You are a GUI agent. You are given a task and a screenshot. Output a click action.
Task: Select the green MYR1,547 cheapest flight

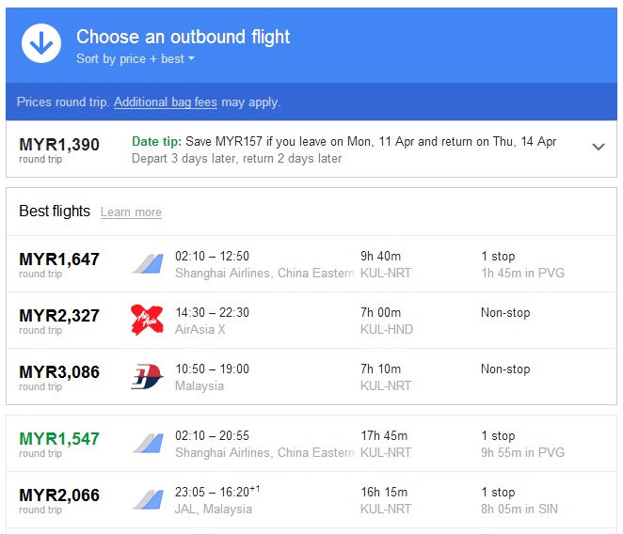[x=311, y=444]
